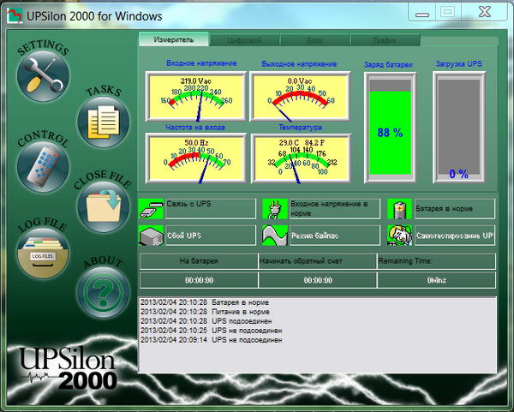The width and height of the screenshot is (514, 412).
Task: Click the UPS self-test doctor icon
Action: pyautogui.click(x=399, y=236)
